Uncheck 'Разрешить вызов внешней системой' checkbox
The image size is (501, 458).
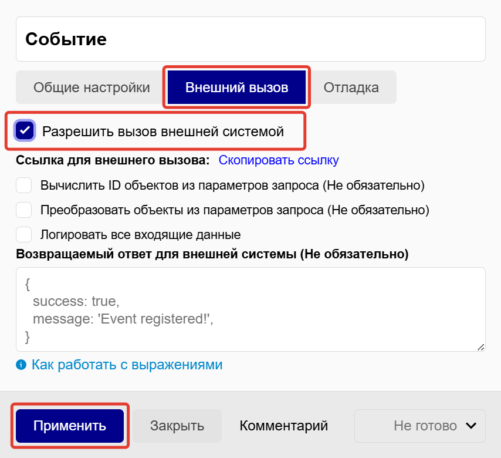point(25,131)
